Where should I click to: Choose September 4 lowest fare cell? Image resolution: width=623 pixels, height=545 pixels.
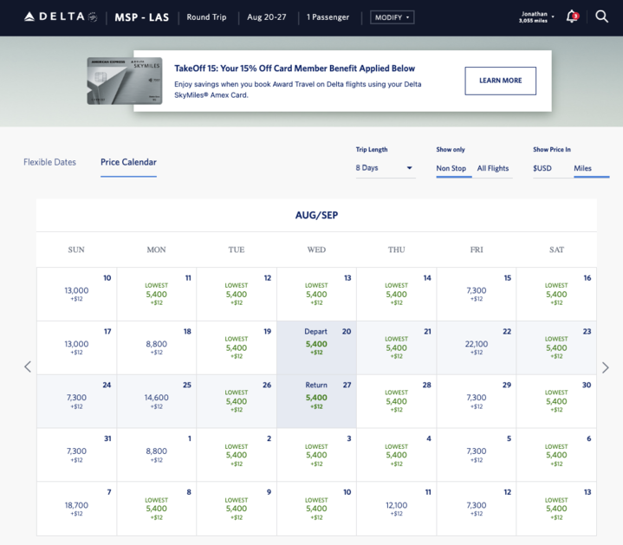point(397,455)
